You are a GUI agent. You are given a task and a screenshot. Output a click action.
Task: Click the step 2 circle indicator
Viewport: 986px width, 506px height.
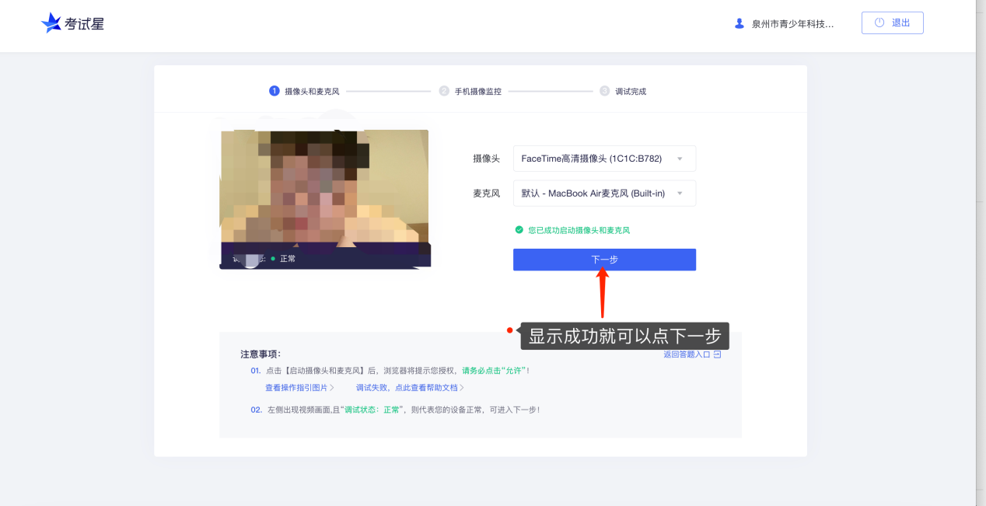click(444, 91)
